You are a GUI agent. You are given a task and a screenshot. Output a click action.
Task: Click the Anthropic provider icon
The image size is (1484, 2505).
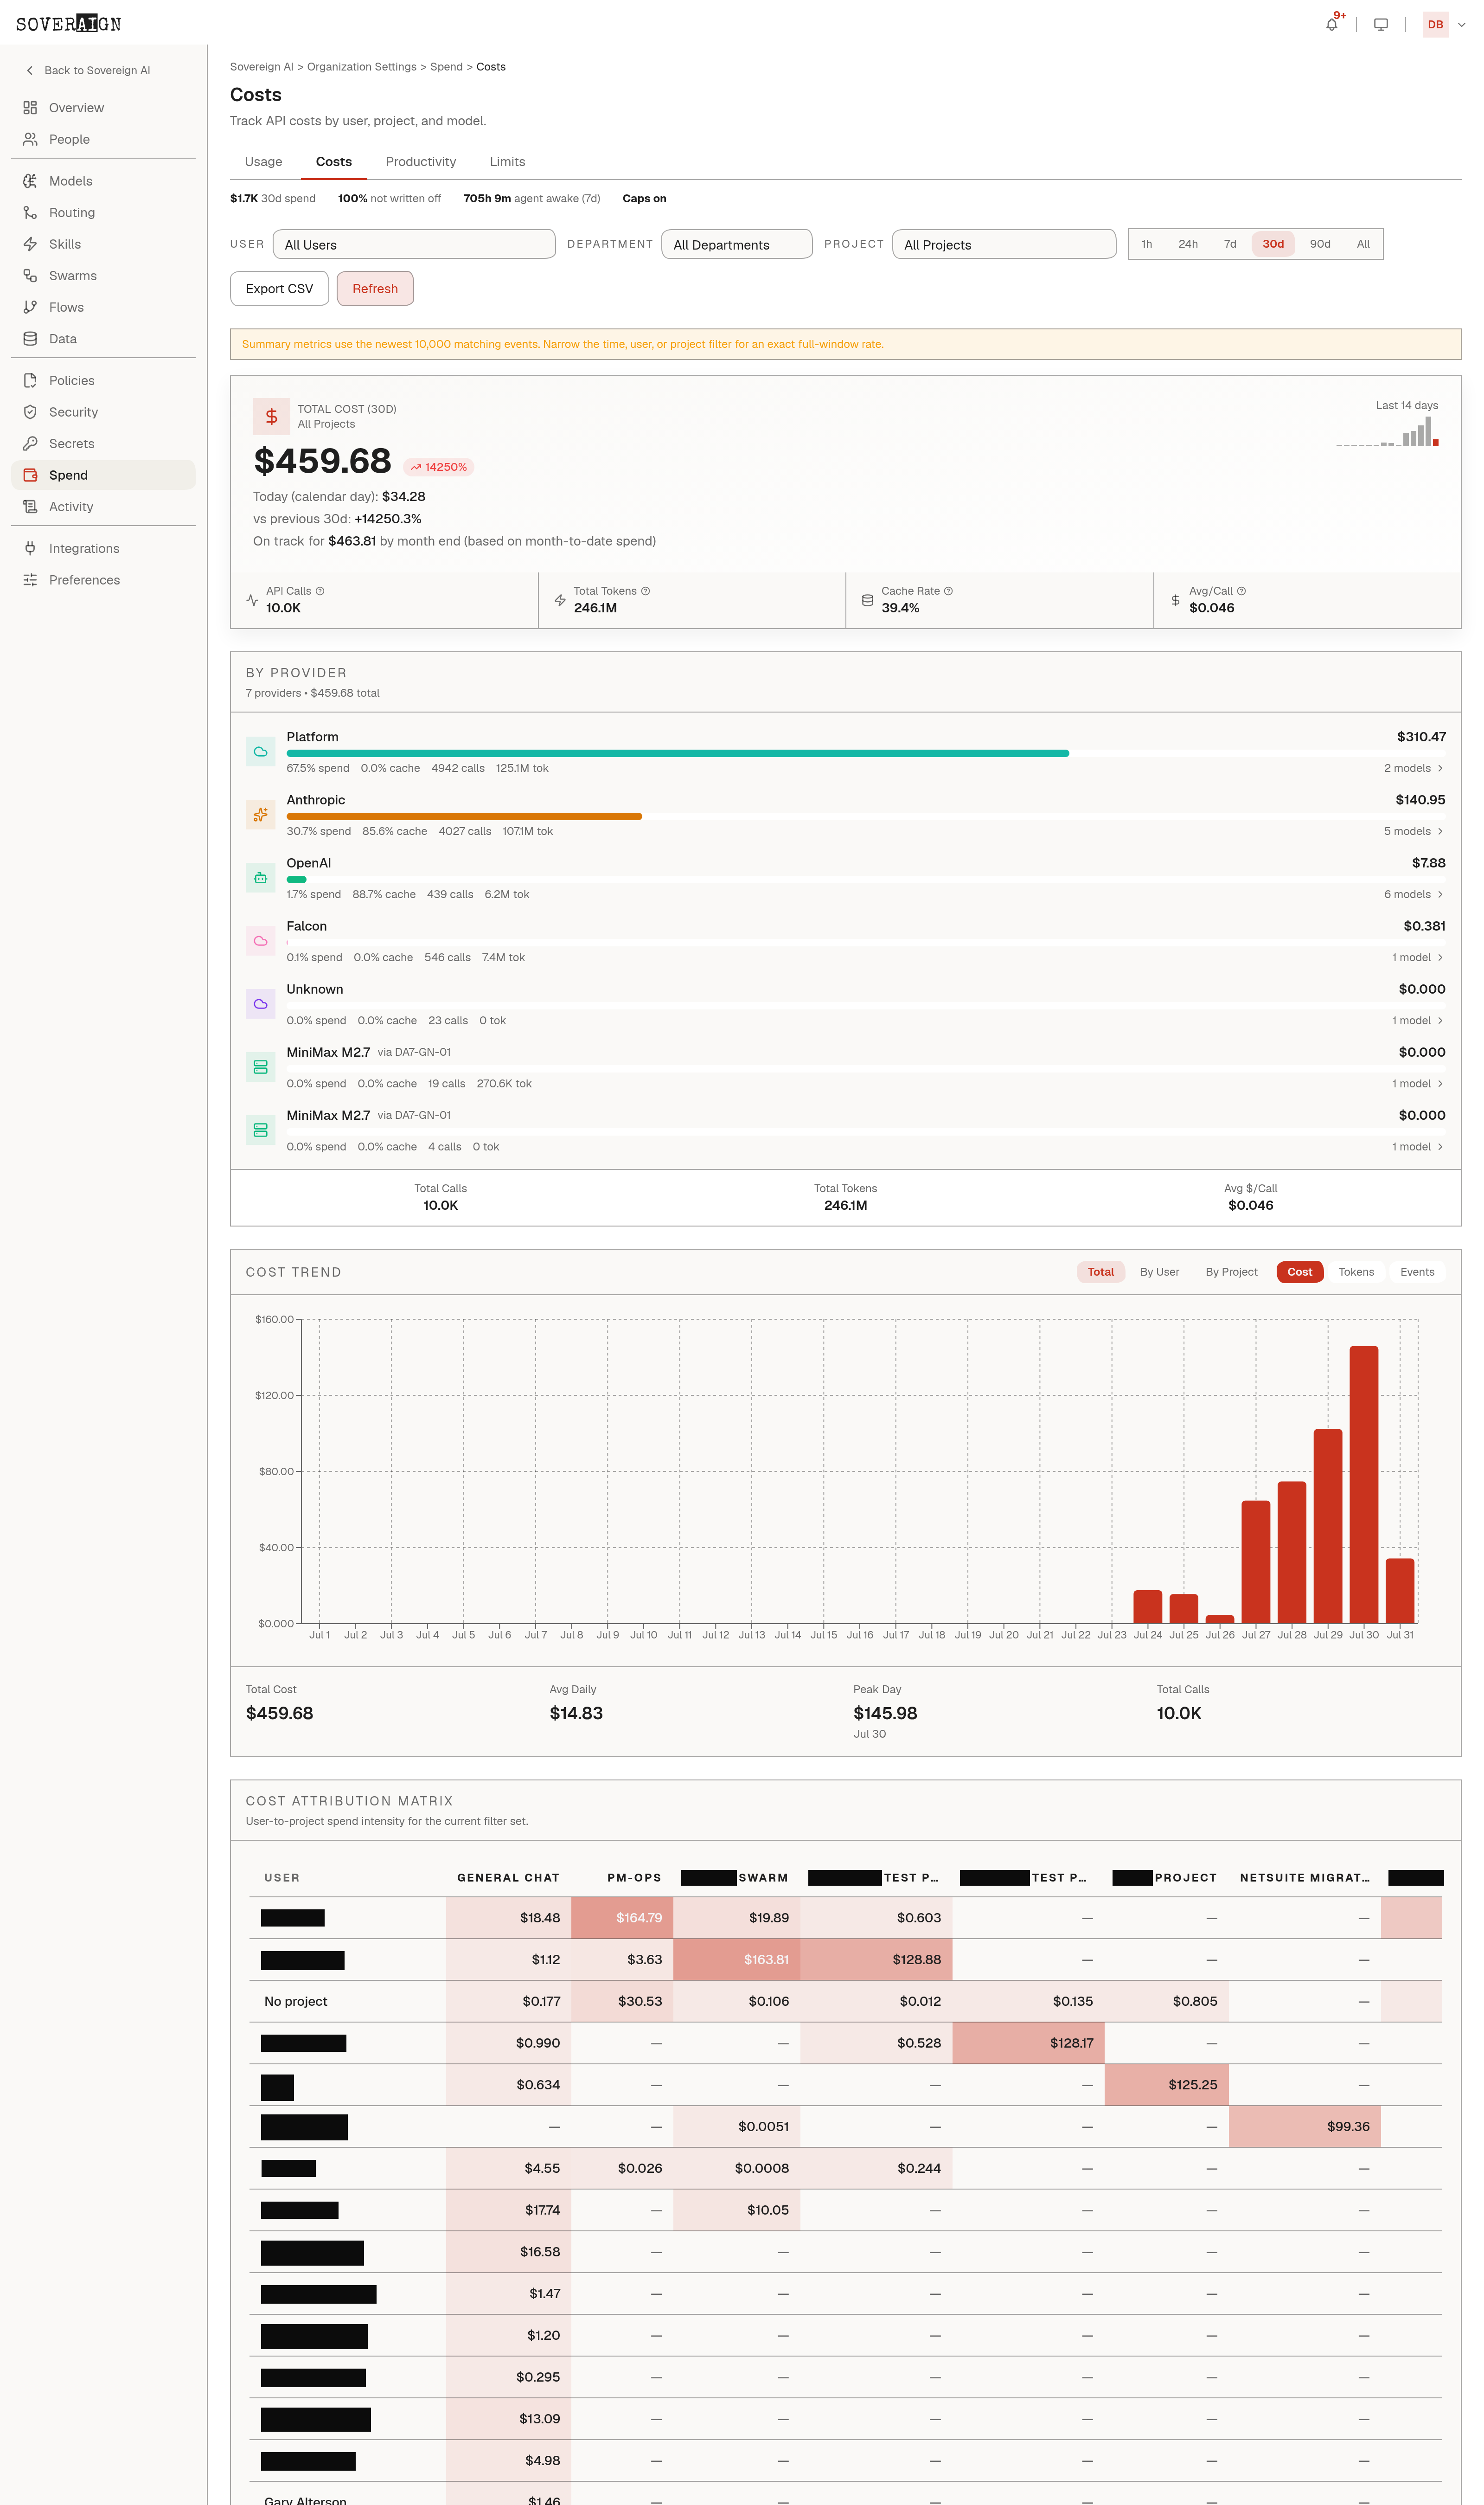260,815
